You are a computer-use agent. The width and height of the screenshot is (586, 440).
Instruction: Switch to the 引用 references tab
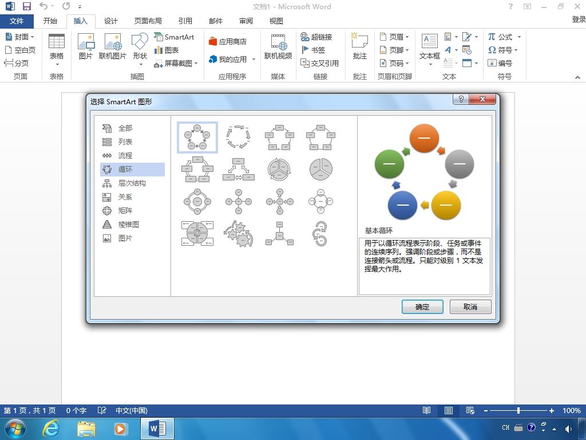[185, 21]
